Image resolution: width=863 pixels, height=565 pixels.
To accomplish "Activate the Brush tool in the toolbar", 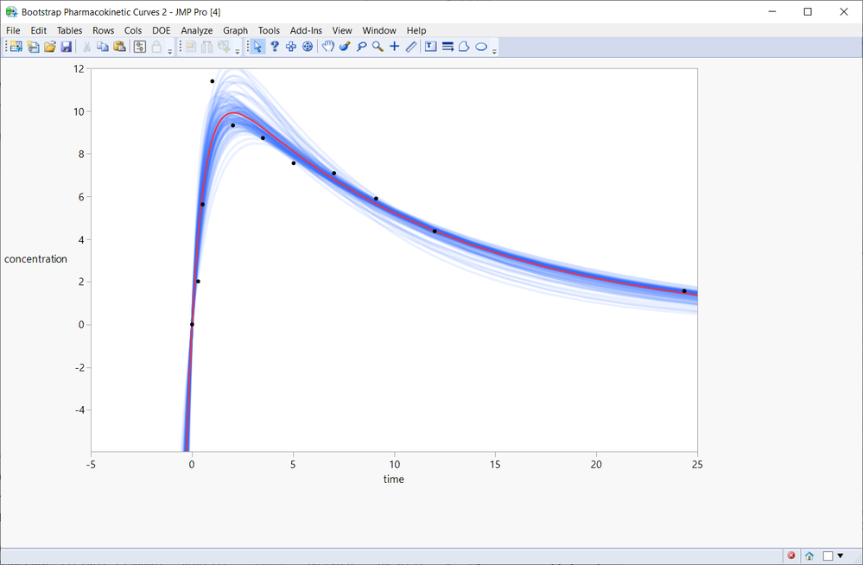I will pyautogui.click(x=345, y=46).
